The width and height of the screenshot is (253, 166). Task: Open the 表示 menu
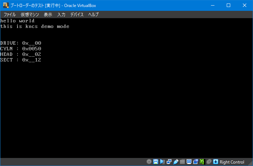click(x=48, y=15)
